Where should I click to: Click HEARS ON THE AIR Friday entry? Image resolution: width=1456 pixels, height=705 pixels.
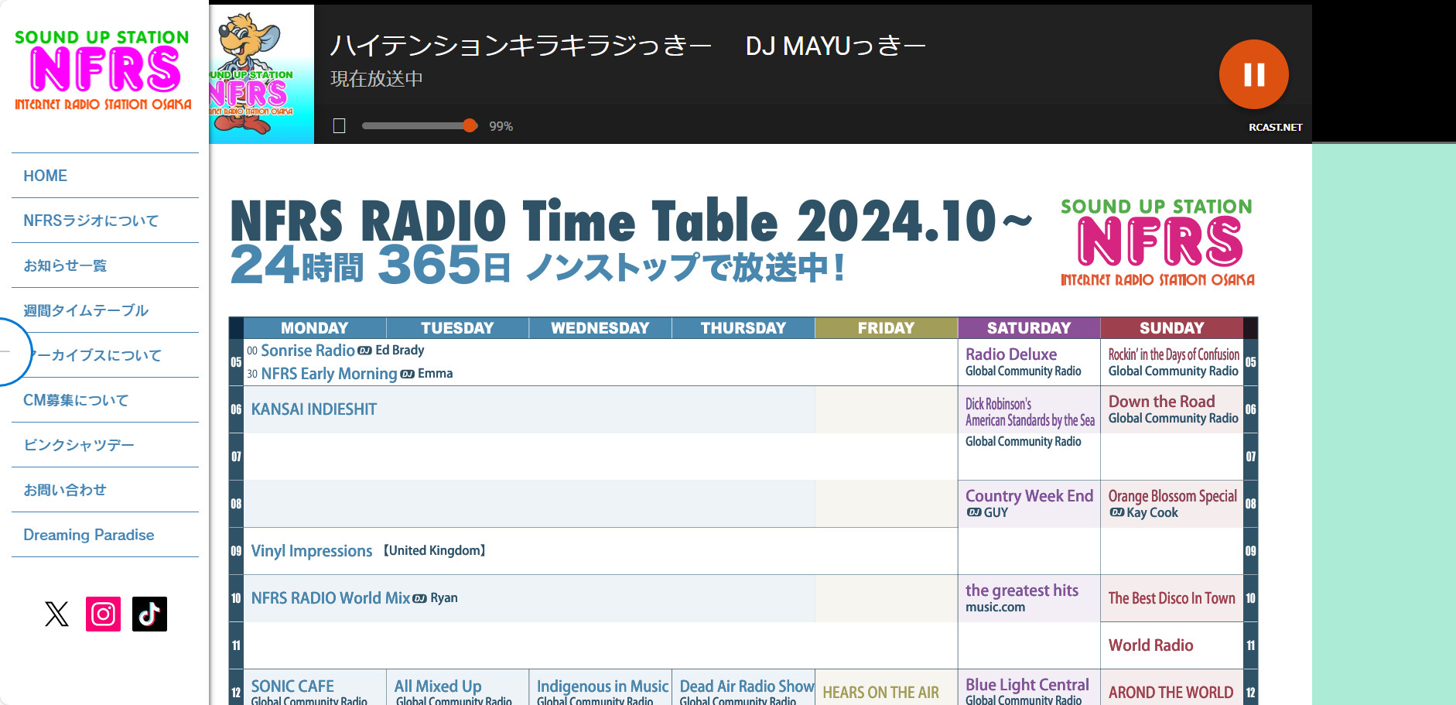(x=880, y=693)
